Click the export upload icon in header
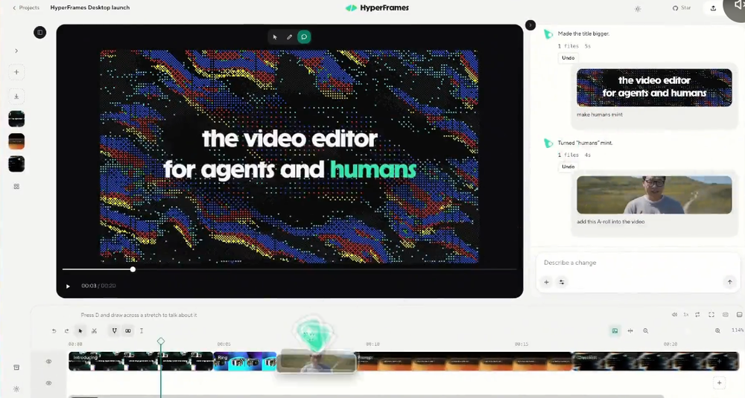 (713, 8)
